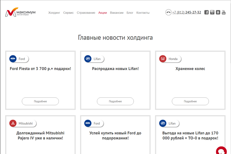Open the Контакты menu item

[143, 13]
